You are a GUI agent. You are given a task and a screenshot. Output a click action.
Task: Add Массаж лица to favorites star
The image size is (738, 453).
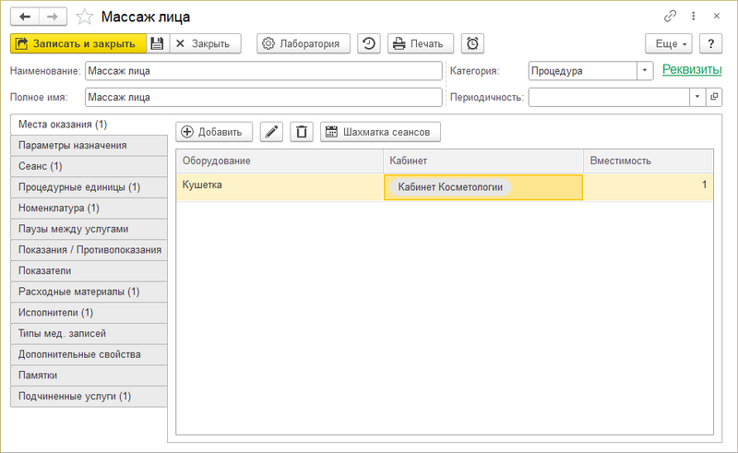point(84,17)
